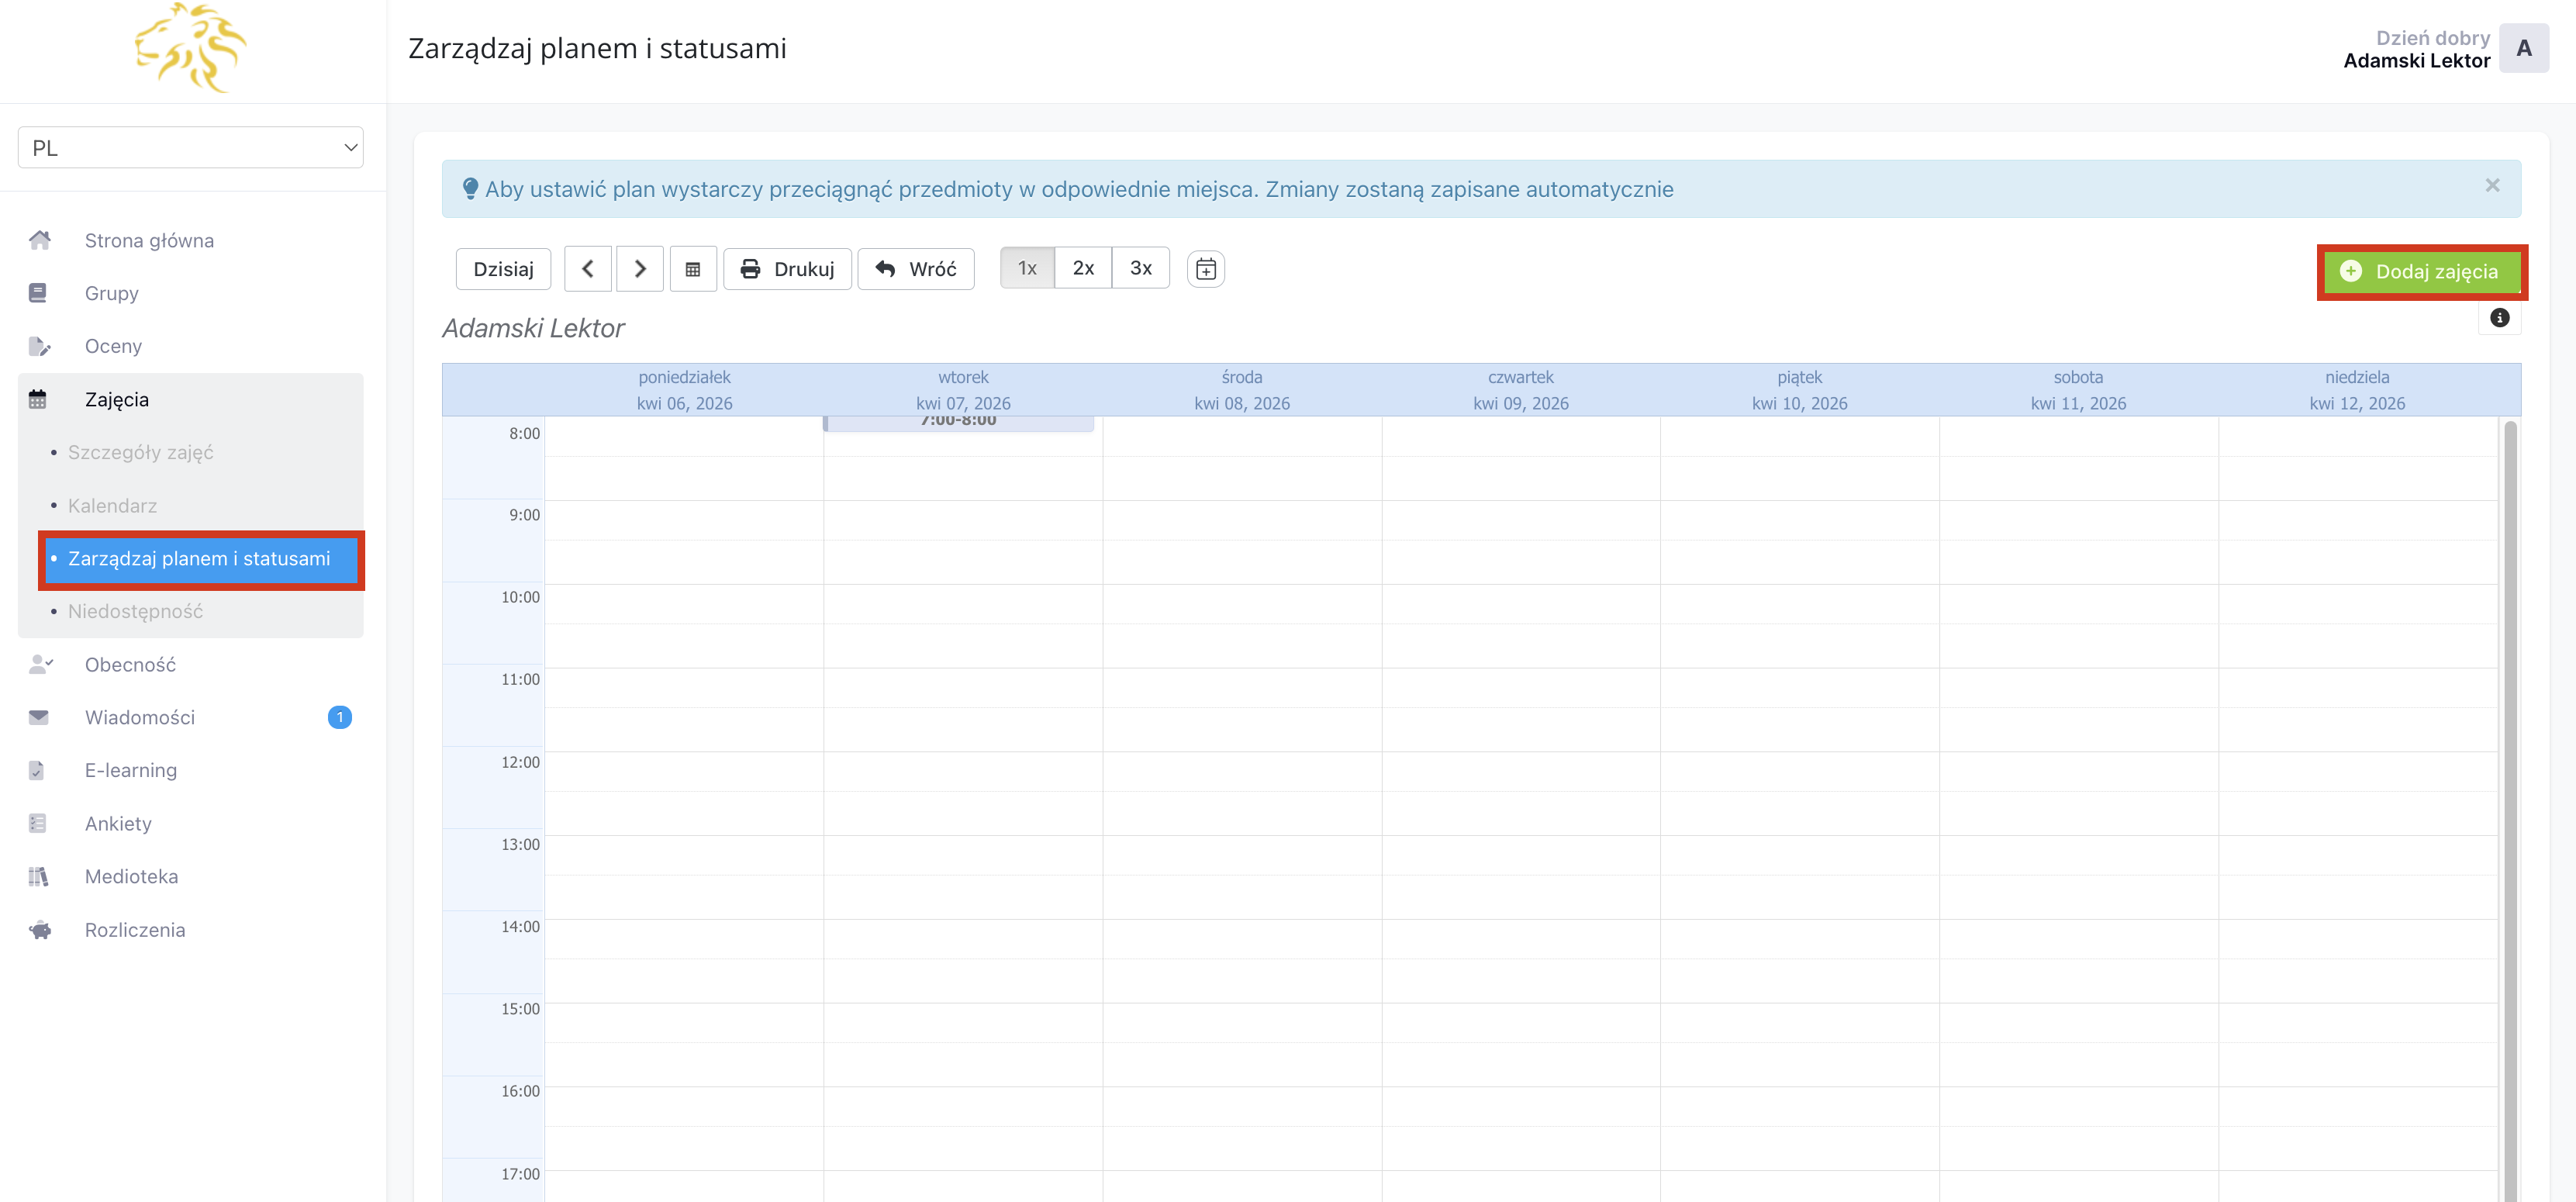Switch calendar zoom to 2x

tap(1083, 268)
